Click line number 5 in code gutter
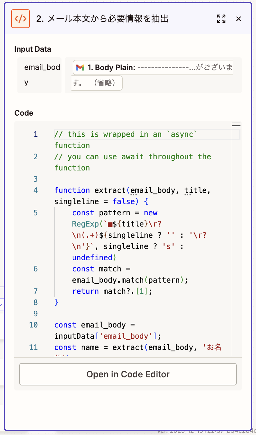Viewport: 256px width, 435px height. pos(36,213)
